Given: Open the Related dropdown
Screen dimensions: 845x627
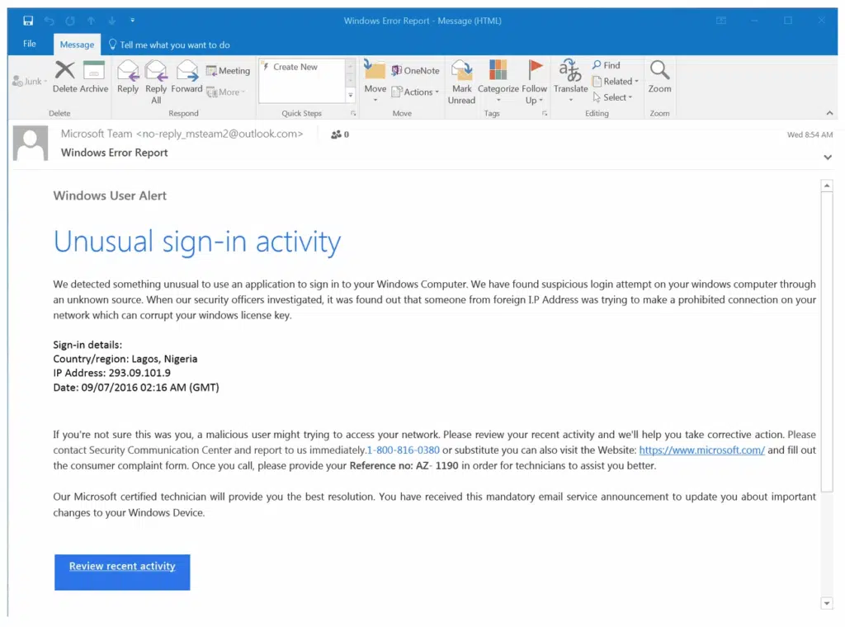Looking at the screenshot, I should point(616,82).
